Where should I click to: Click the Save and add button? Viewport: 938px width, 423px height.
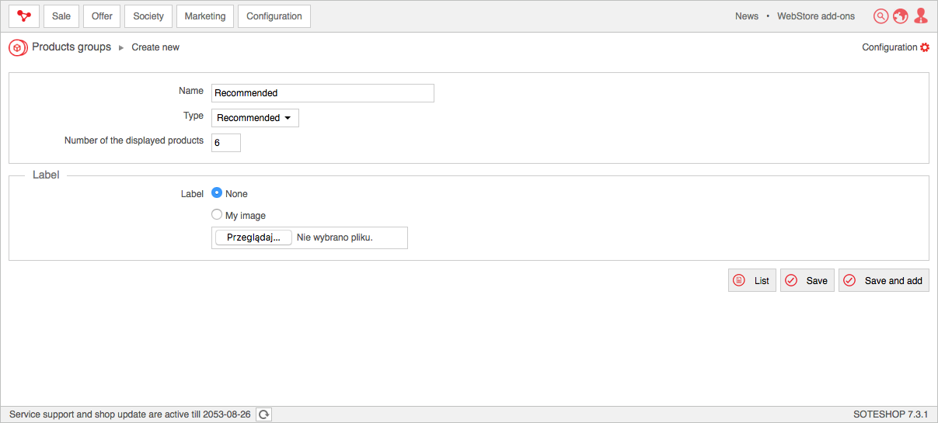click(884, 281)
